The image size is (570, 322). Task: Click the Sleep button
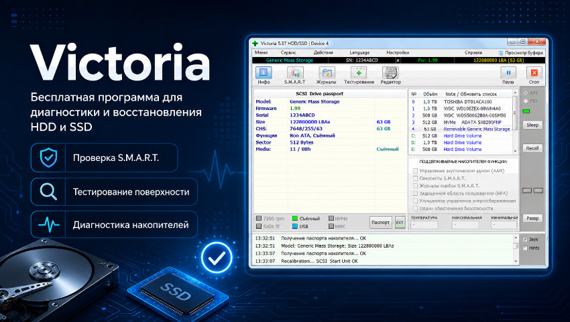tap(532, 125)
